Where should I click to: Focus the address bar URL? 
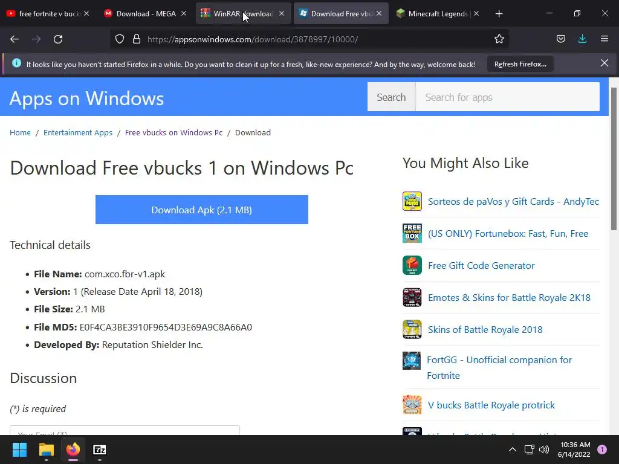253,39
